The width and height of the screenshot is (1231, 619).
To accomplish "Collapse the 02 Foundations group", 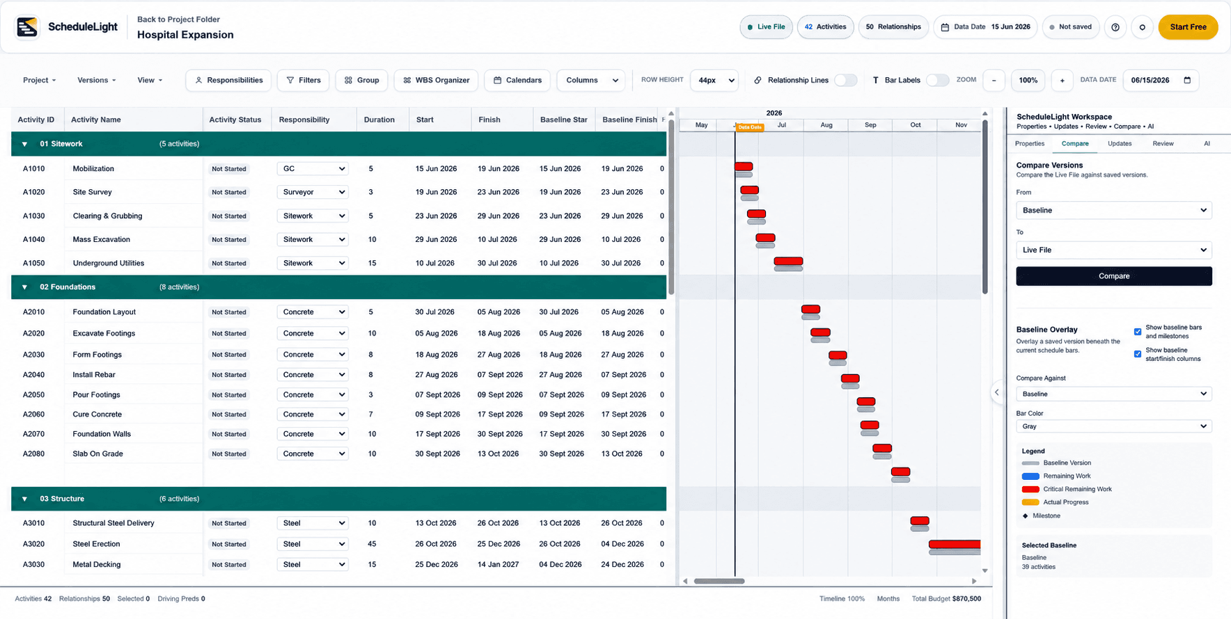I will click(24, 287).
